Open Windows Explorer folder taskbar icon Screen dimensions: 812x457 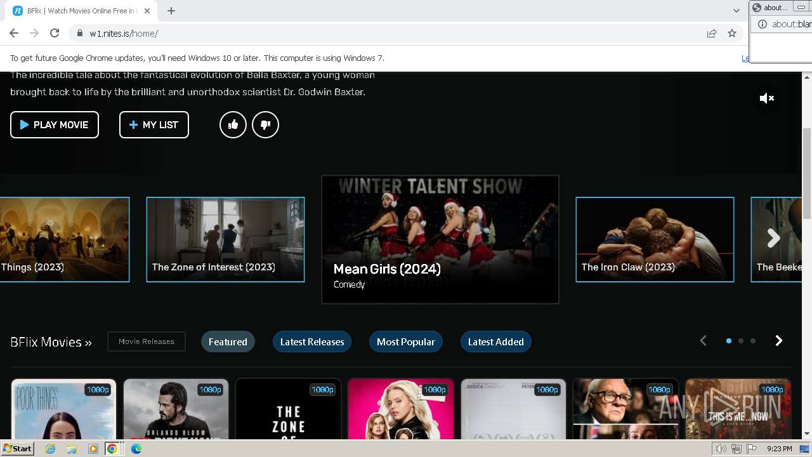pyautogui.click(x=72, y=449)
